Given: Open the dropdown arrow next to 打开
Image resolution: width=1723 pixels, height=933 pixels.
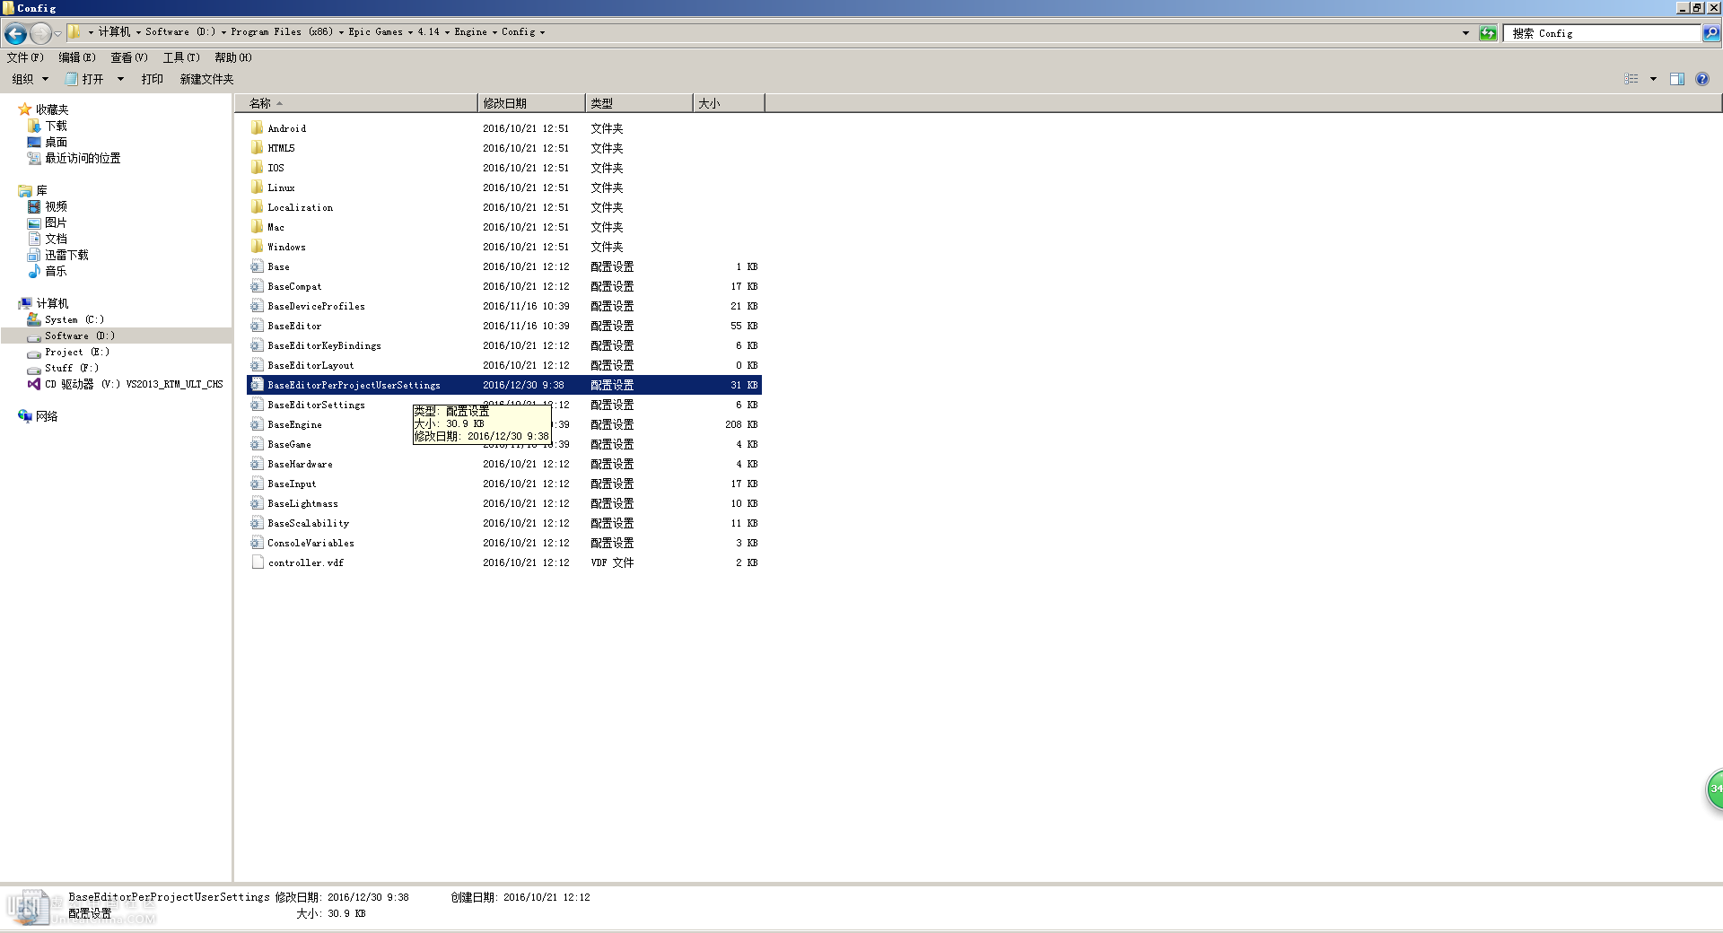Looking at the screenshot, I should (x=120, y=79).
